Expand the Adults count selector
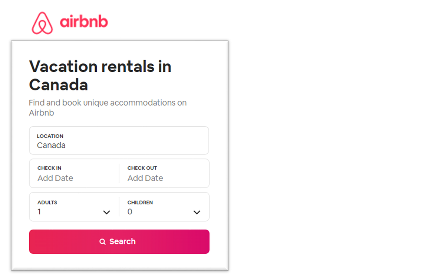Image resolution: width=445 pixels, height=277 pixels. coord(107,212)
